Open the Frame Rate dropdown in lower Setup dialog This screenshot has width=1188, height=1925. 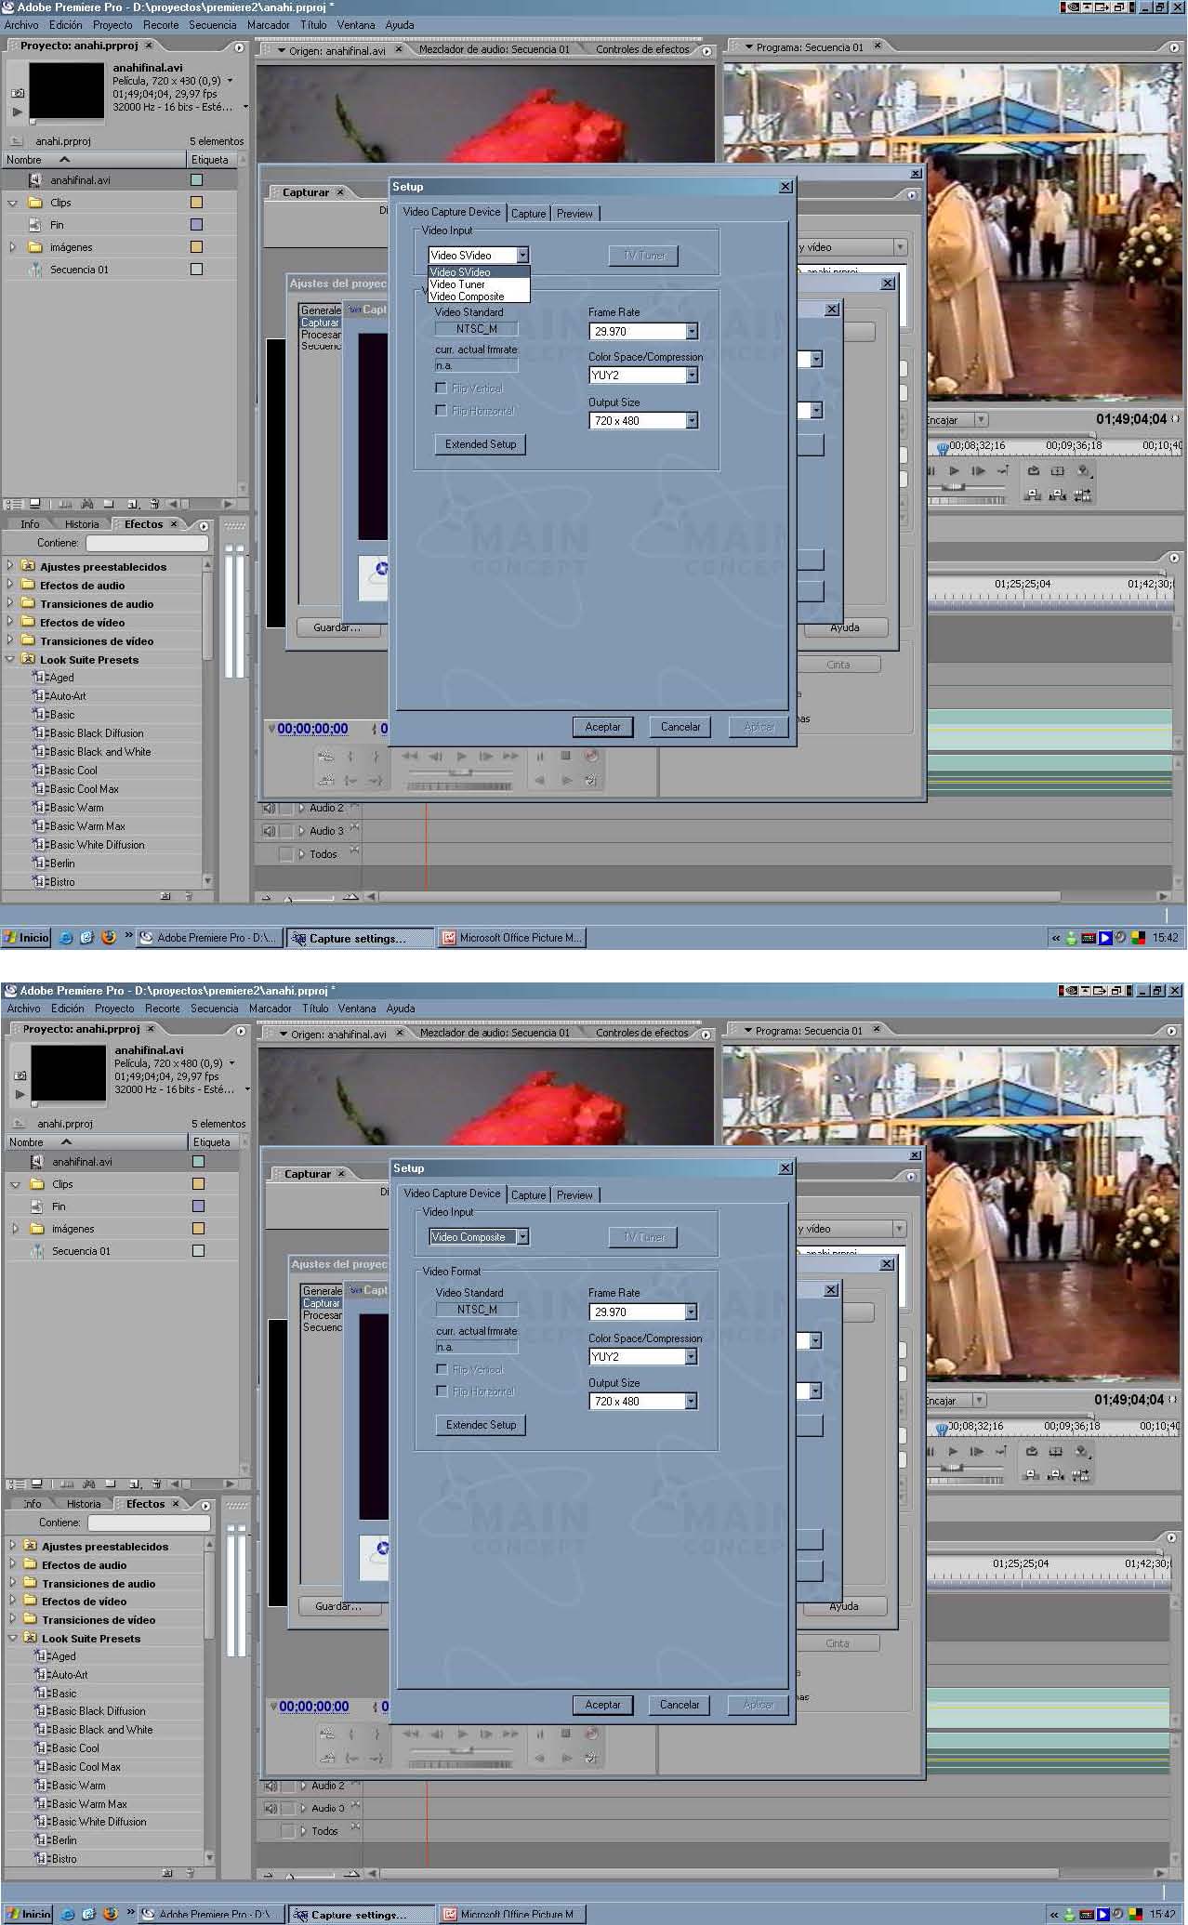[691, 1312]
